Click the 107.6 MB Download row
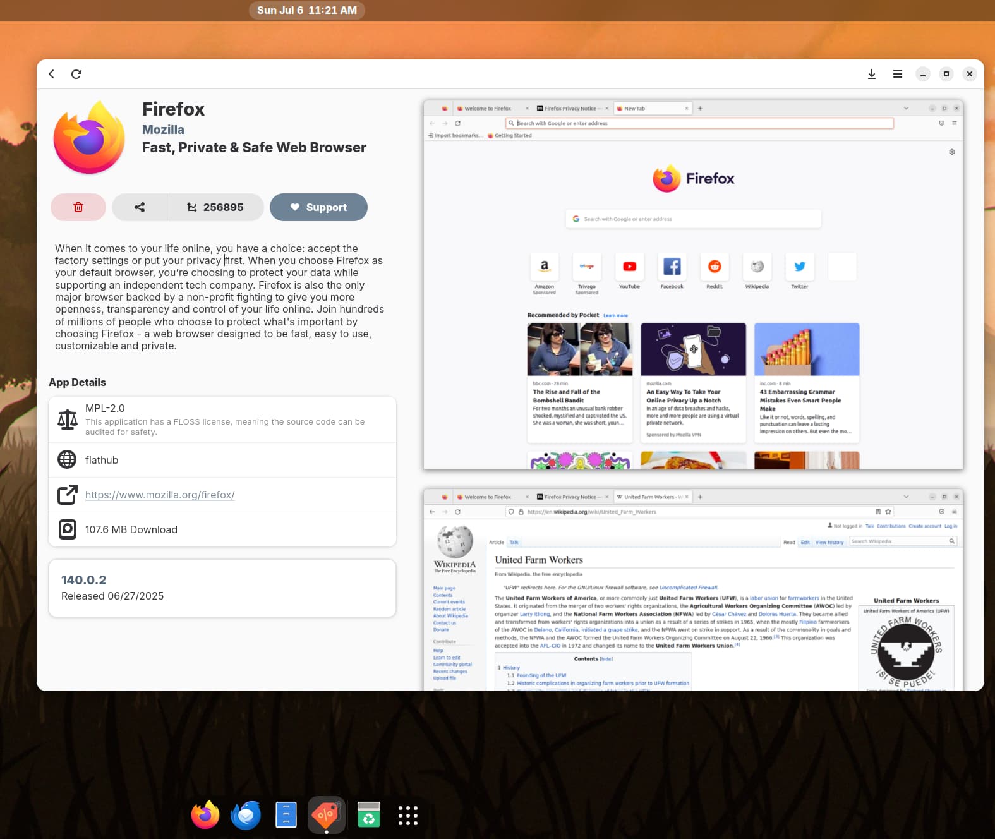 (222, 529)
